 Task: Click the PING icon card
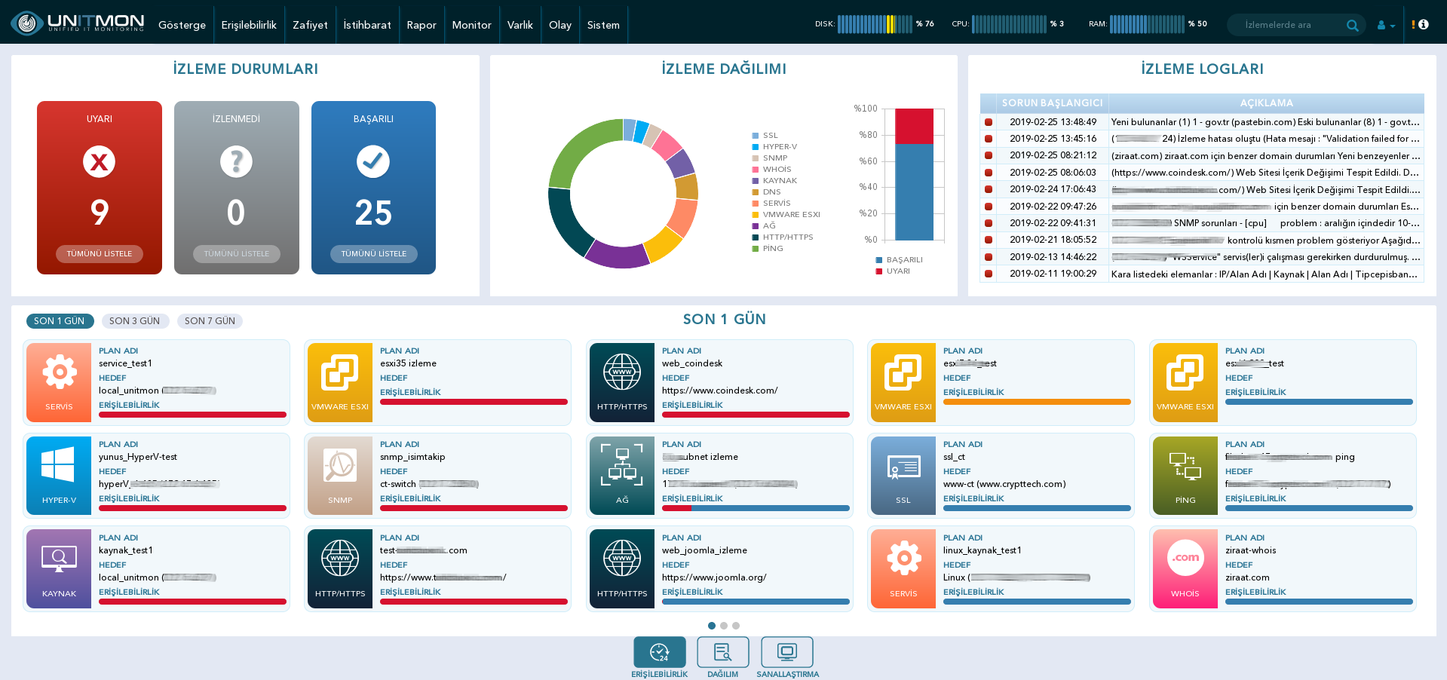(1185, 476)
